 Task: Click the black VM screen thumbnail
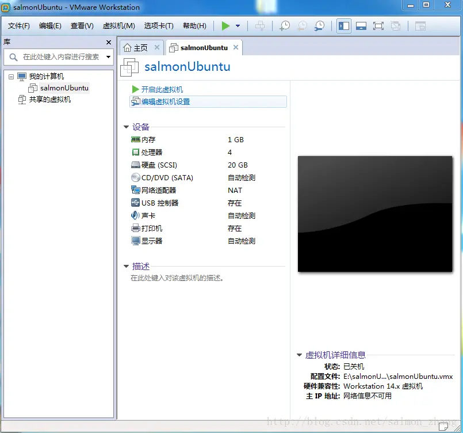point(375,214)
